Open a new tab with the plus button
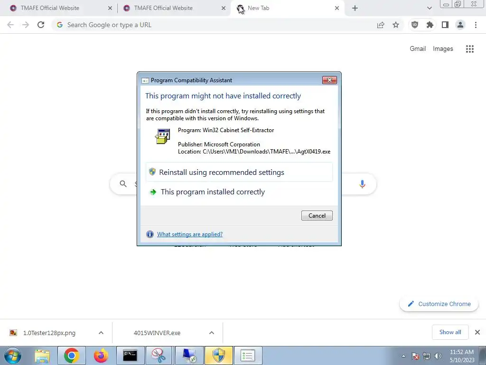 [x=355, y=8]
